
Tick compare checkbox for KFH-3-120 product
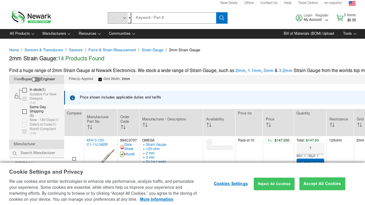(74, 159)
